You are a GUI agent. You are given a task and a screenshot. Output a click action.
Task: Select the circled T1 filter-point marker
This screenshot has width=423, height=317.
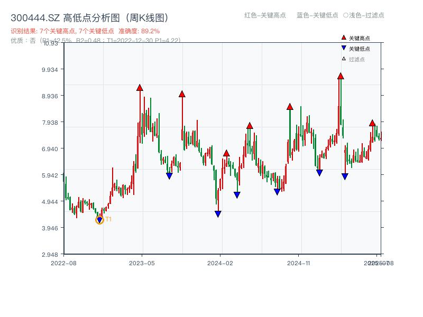click(99, 220)
